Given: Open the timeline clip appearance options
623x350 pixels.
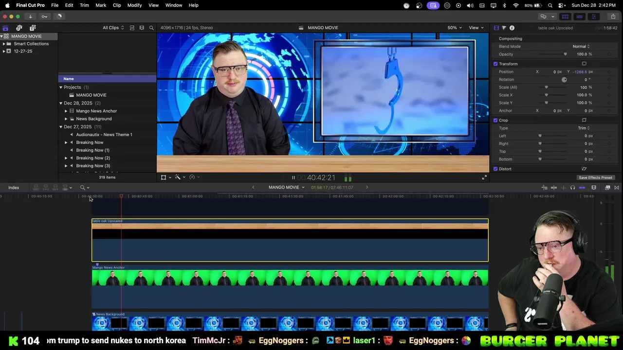Looking at the screenshot, I should coord(594,188).
